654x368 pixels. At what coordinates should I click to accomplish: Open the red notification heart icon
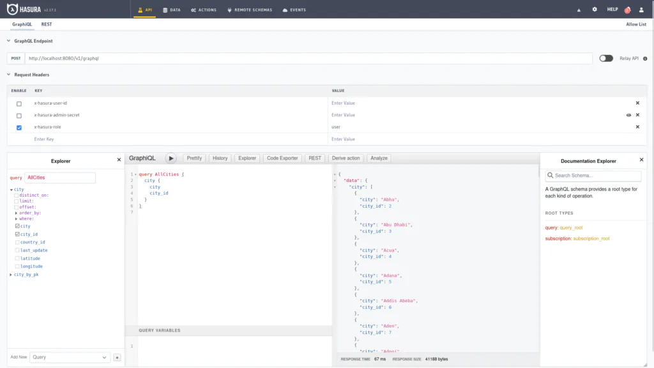click(627, 10)
